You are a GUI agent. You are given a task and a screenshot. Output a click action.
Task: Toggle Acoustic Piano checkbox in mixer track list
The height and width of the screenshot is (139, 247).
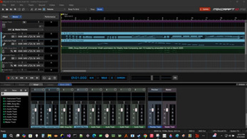(4, 106)
